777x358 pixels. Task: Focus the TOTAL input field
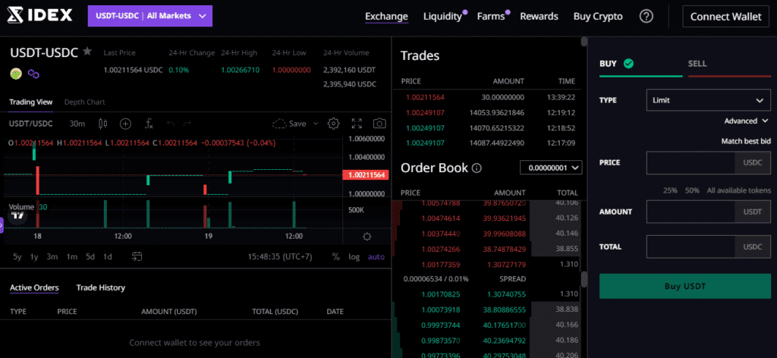coord(691,247)
